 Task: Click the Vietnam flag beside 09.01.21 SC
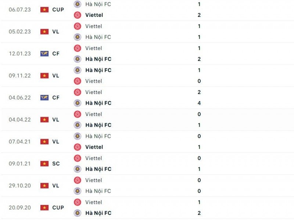coord(44,163)
